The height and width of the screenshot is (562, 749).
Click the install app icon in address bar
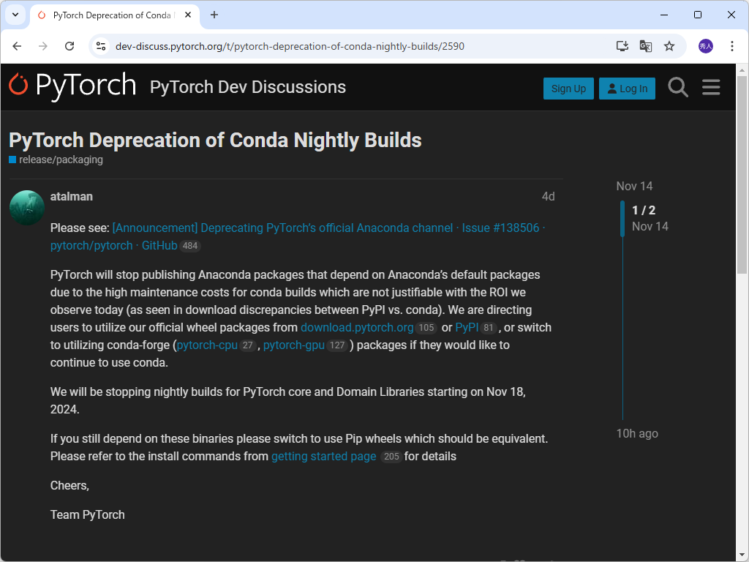622,46
